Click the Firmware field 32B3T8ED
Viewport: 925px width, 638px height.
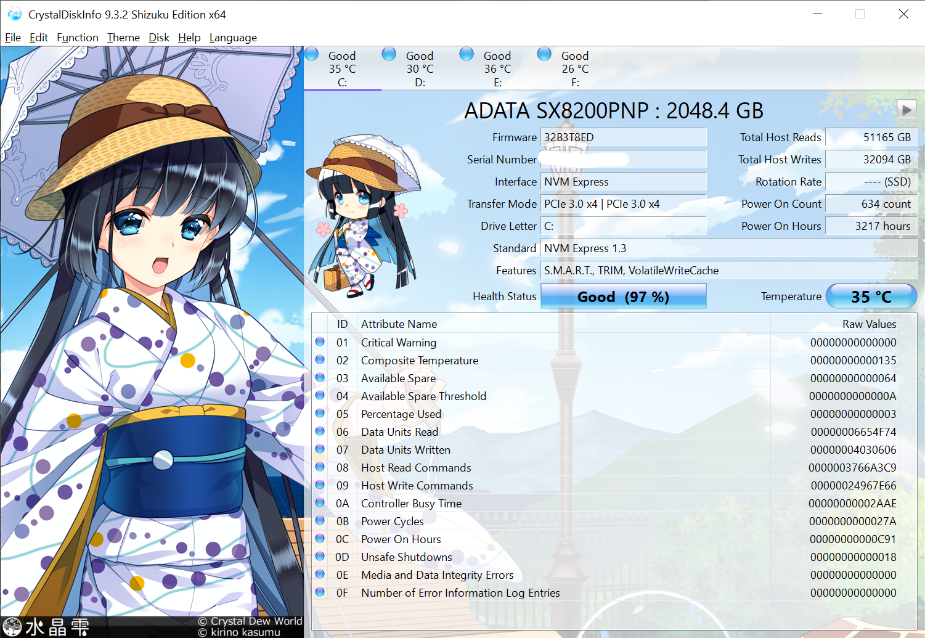point(623,137)
